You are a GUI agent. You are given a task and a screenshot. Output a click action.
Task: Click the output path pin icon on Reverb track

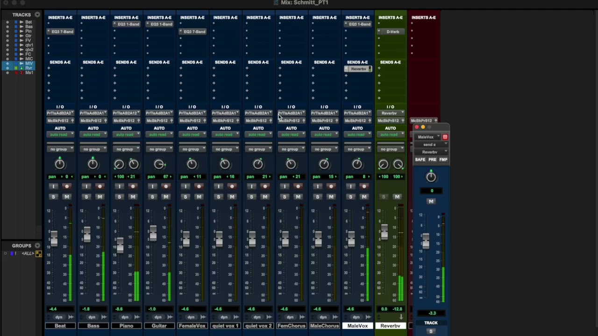(403, 121)
